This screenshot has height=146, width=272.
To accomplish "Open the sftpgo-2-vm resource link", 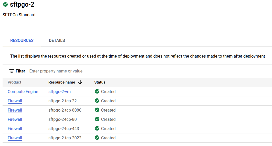I will click(59, 92).
